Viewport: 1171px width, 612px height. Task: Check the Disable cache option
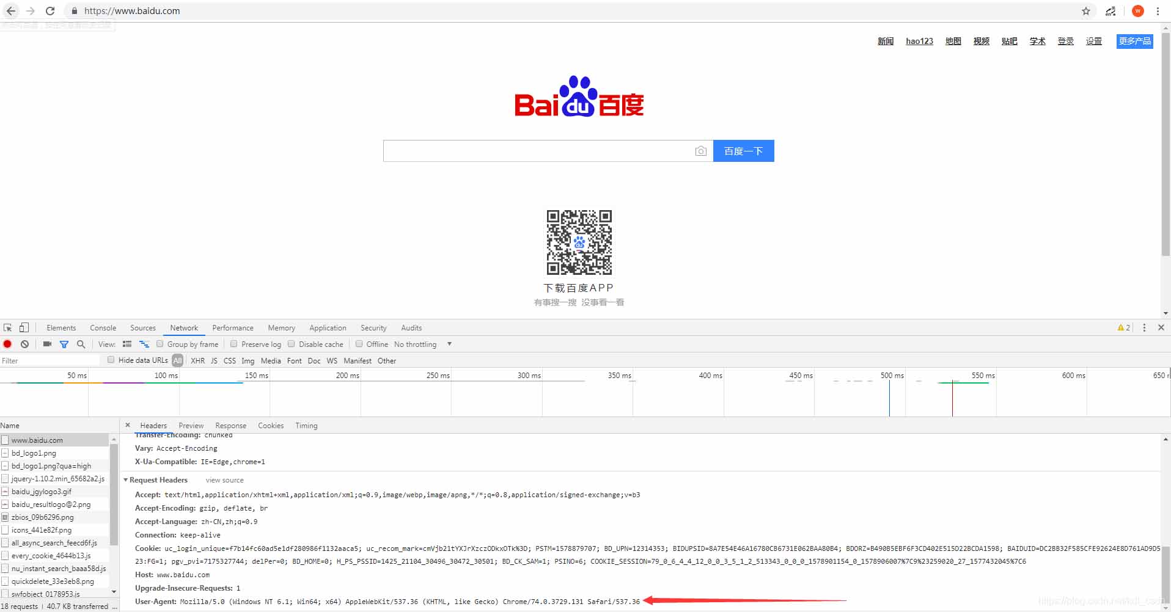click(291, 344)
